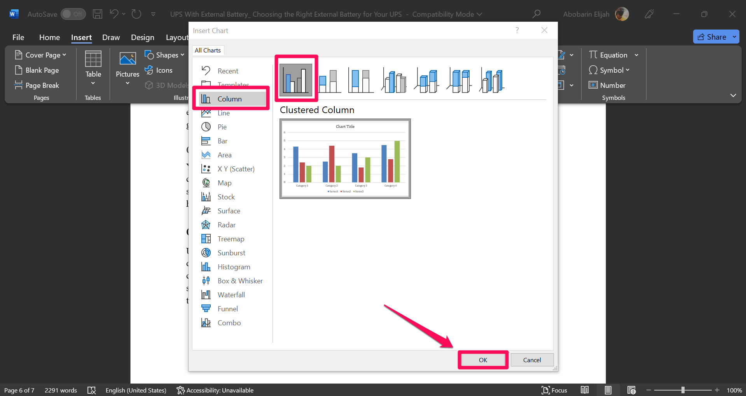Cancel the Insert Chart dialog
746x396 pixels.
pyautogui.click(x=532, y=359)
